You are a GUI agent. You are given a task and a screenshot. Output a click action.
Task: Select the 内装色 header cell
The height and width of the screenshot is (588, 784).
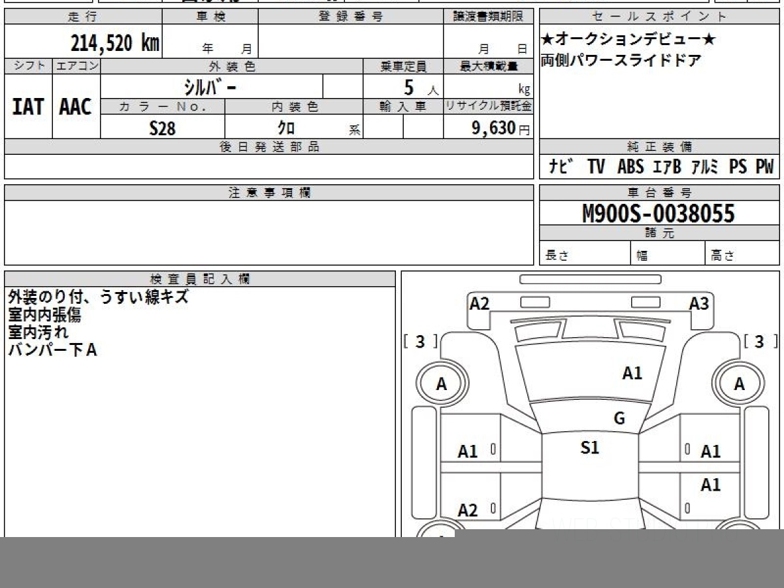coord(294,106)
